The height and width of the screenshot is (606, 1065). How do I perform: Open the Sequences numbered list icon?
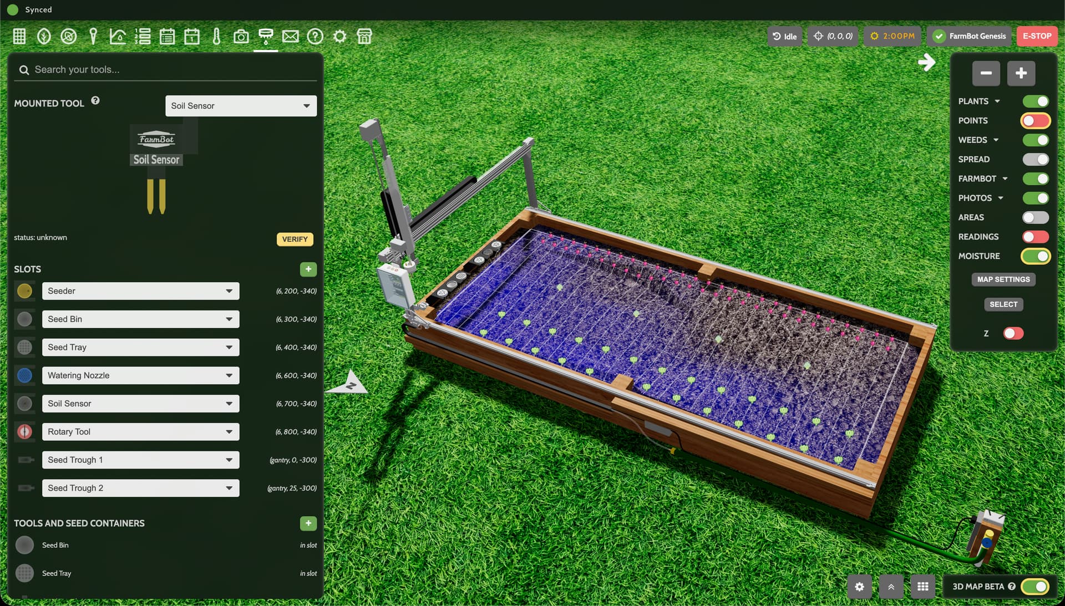143,37
